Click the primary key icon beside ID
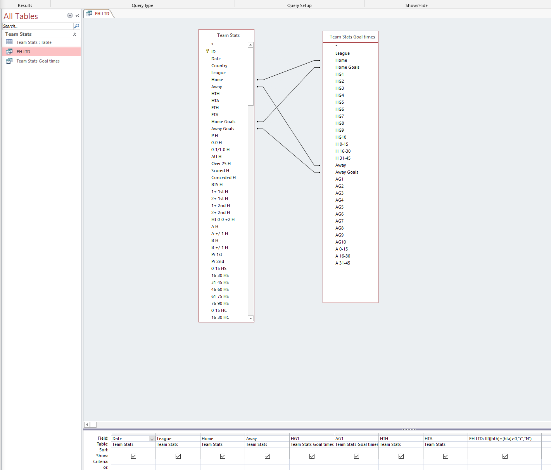 pyautogui.click(x=207, y=51)
